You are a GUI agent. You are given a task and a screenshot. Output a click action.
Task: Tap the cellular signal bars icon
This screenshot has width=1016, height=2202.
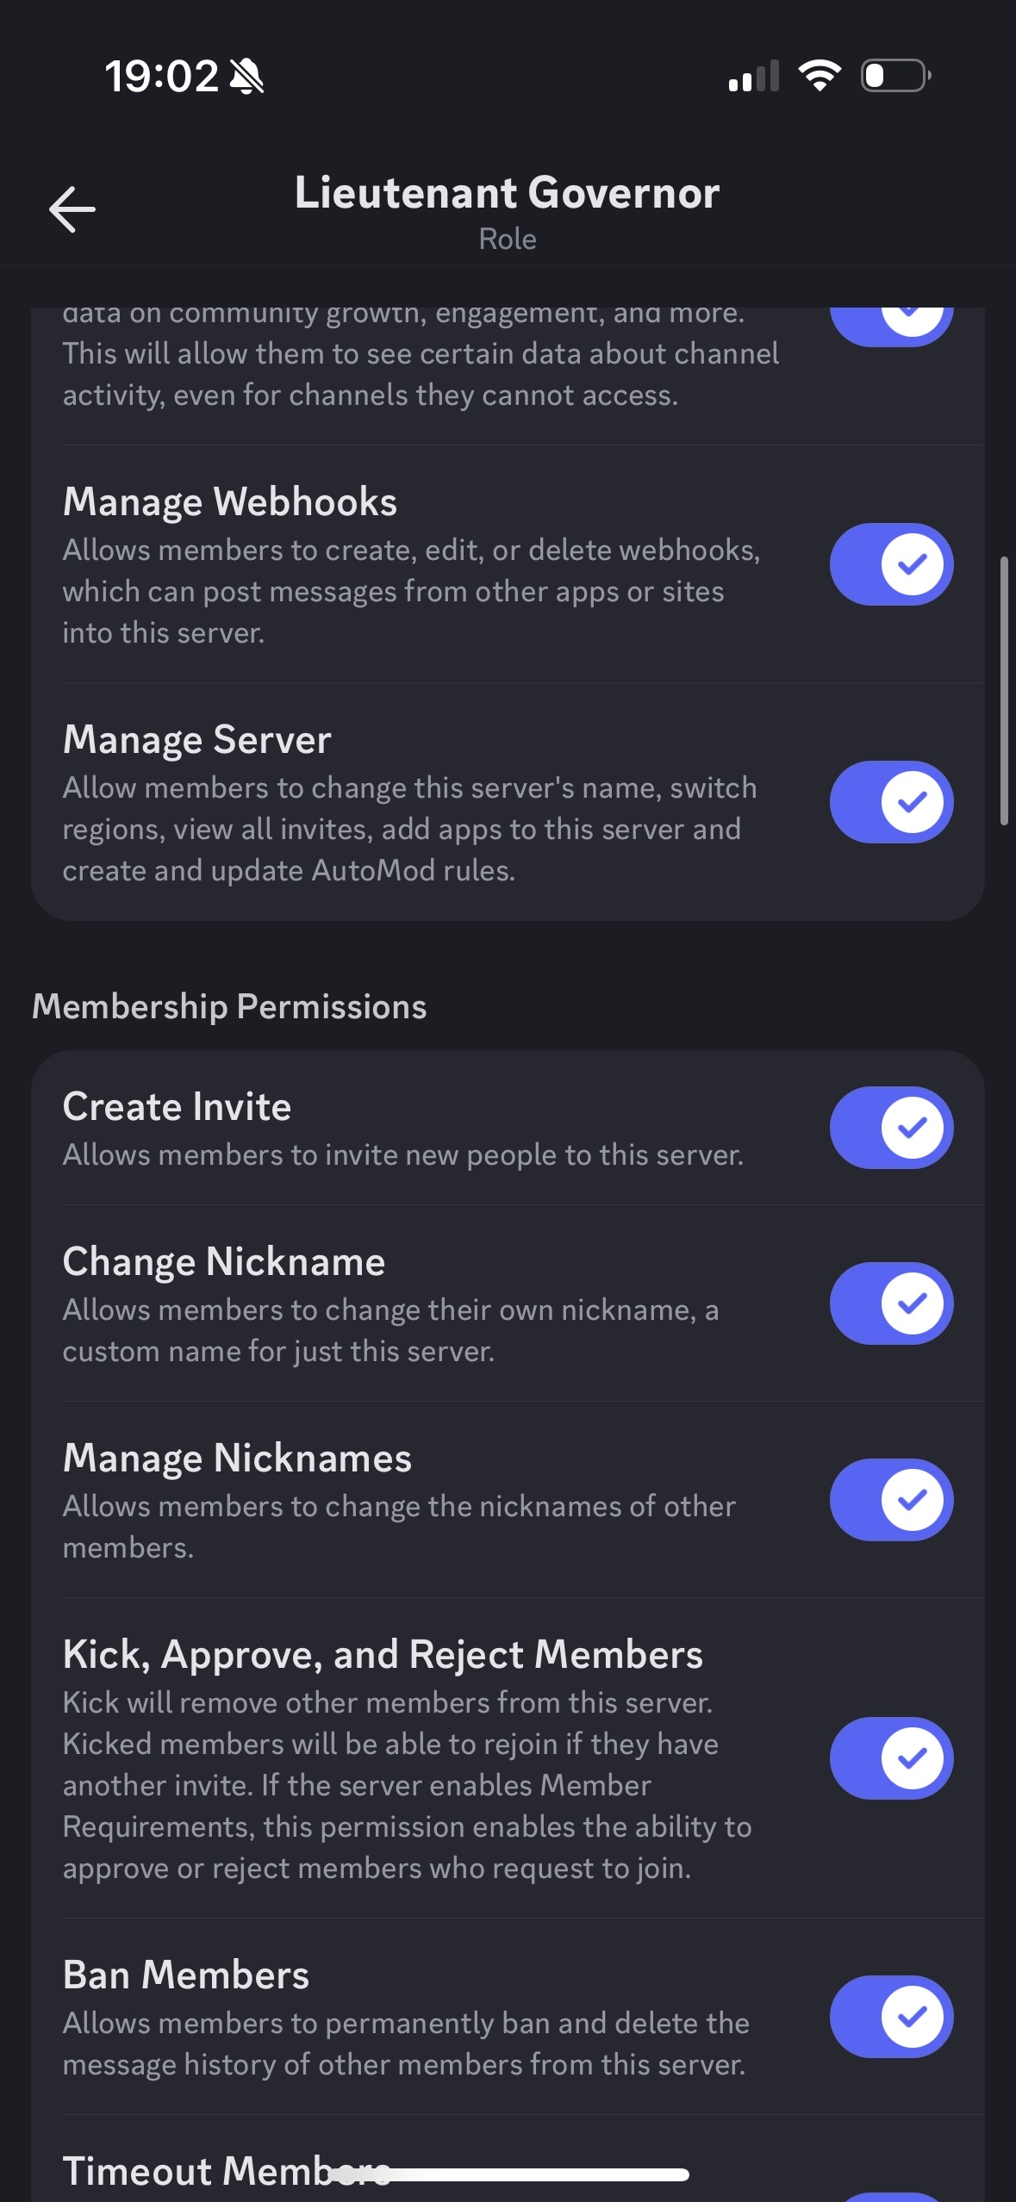click(x=754, y=77)
